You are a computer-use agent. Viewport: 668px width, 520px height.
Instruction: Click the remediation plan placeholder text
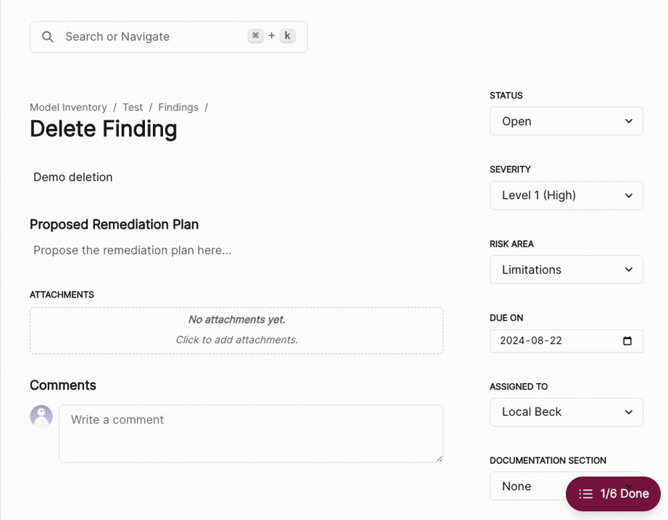point(132,250)
